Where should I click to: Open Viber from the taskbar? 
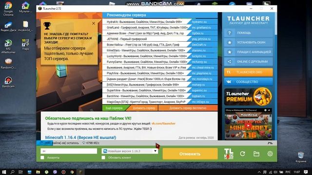point(55,172)
